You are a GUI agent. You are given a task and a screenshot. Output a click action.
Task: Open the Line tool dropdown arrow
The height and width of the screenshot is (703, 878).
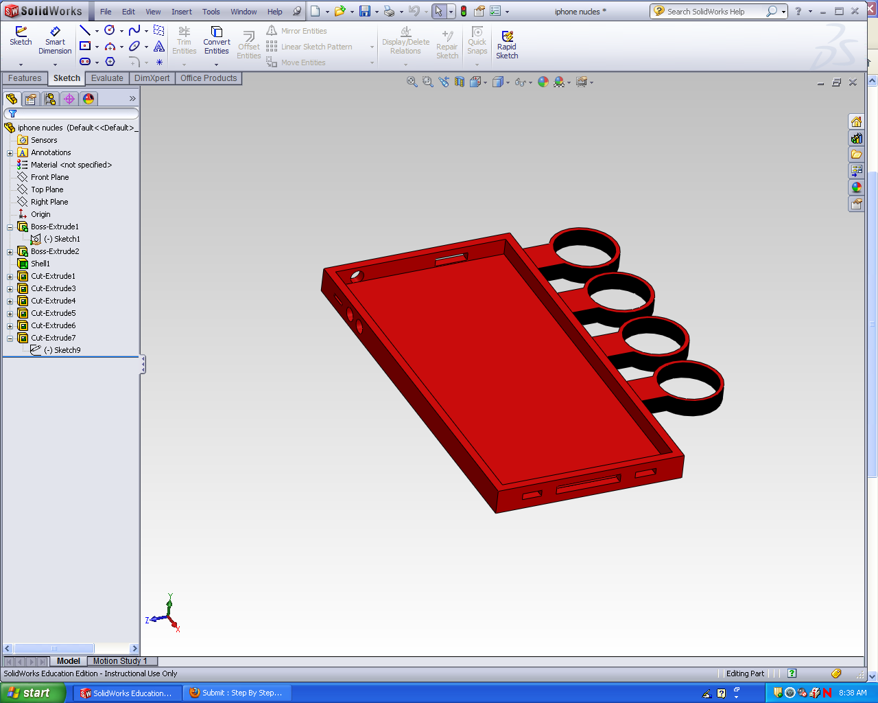(97, 31)
